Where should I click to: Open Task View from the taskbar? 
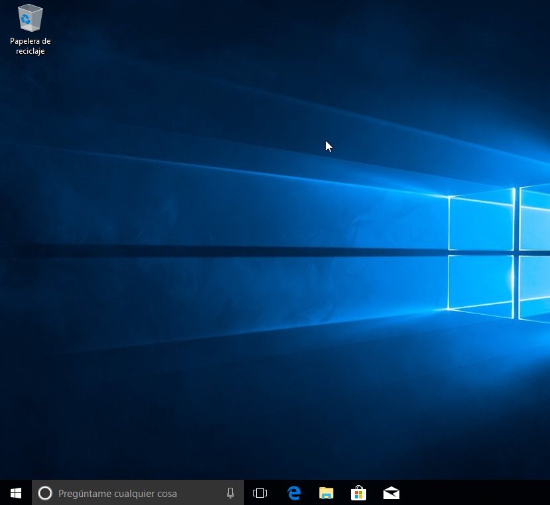click(260, 493)
